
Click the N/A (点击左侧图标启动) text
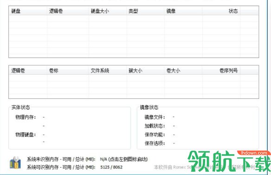click(124, 159)
